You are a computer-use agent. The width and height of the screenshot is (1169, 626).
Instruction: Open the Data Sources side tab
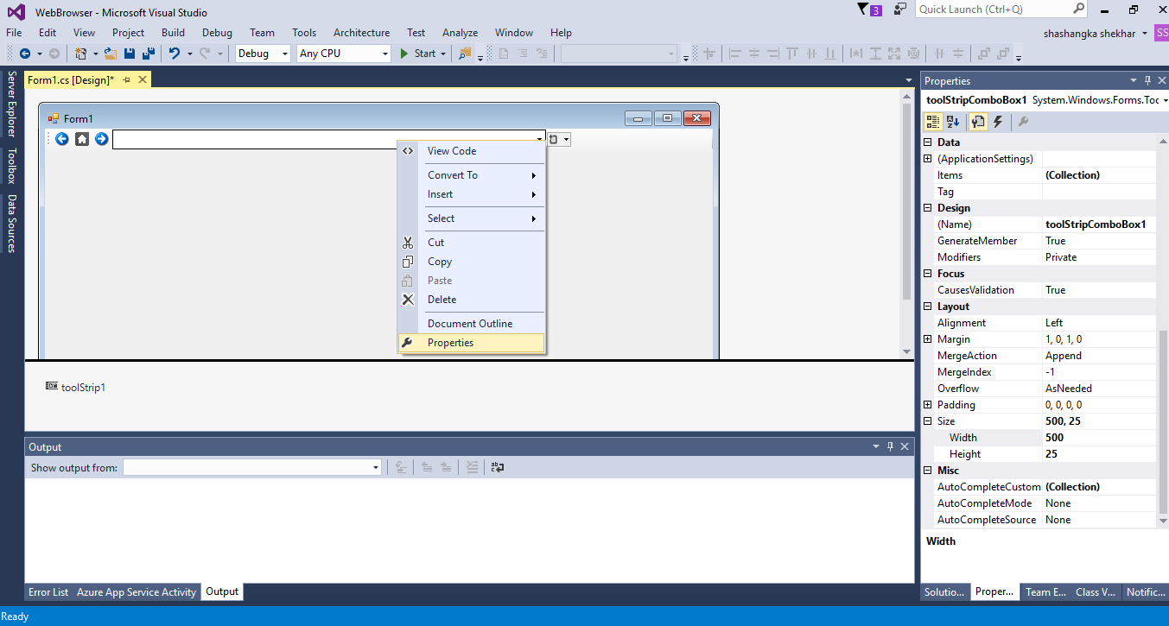tap(12, 224)
